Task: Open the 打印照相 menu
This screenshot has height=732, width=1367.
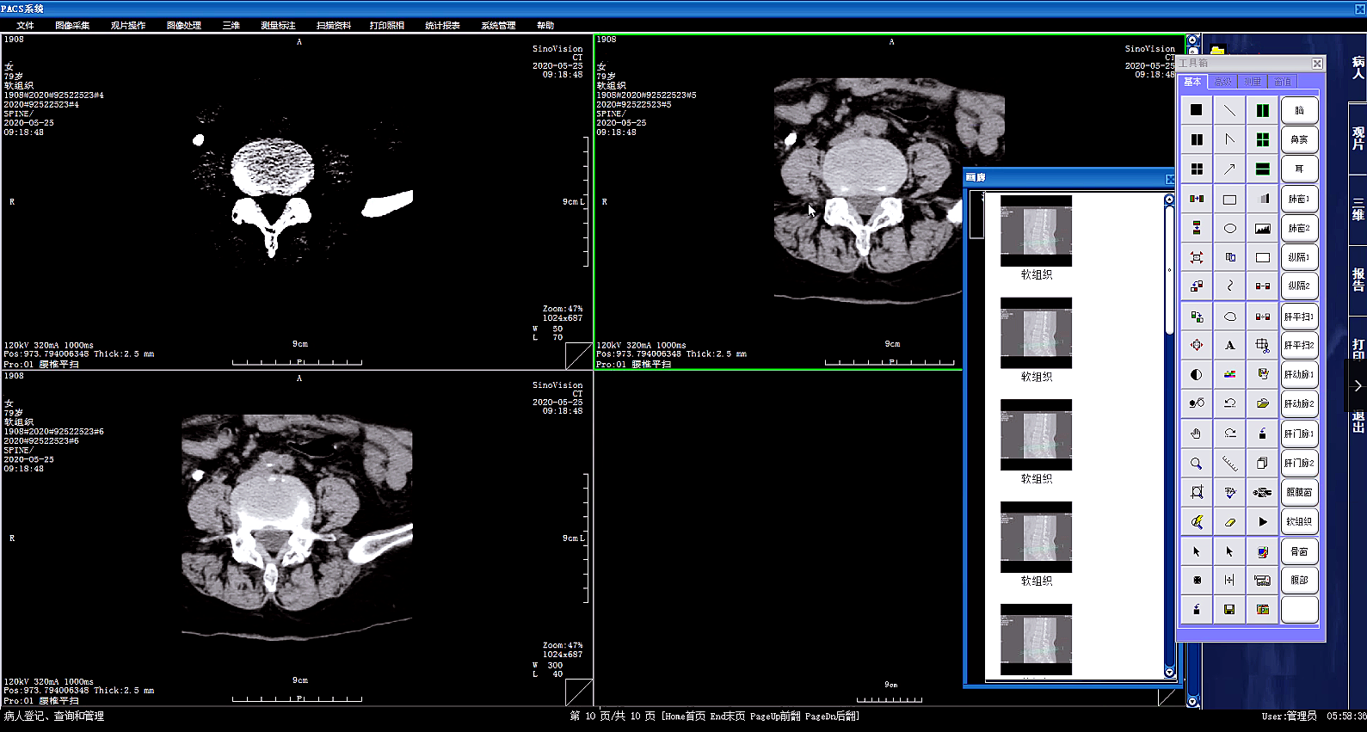Action: pos(387,26)
